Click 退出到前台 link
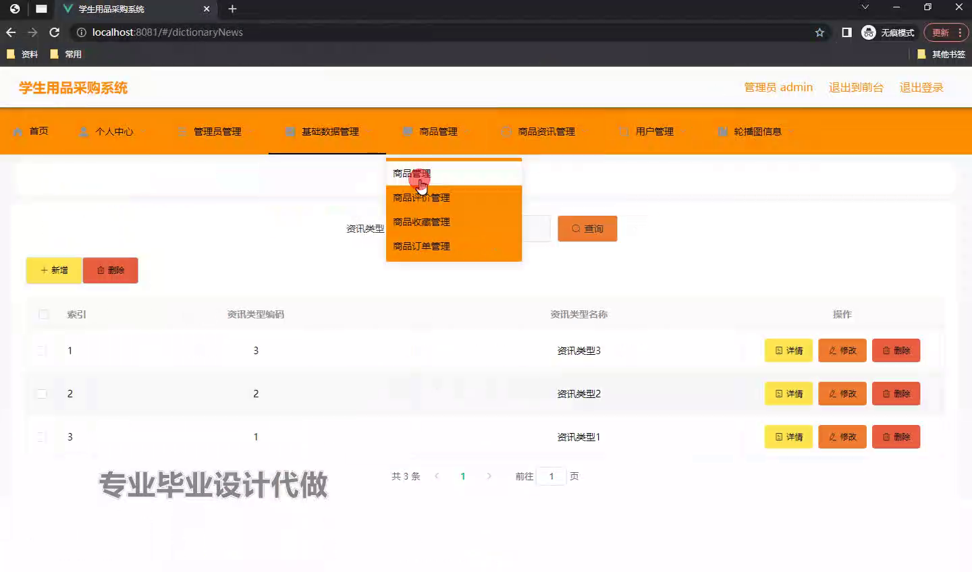This screenshot has width=972, height=572. coord(856,87)
